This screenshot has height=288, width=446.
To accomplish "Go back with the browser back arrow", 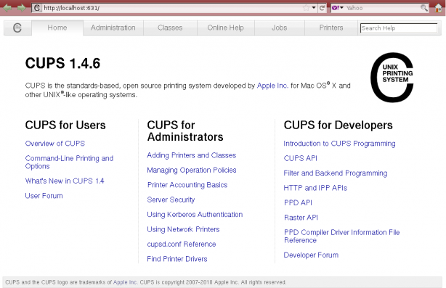I will click(7, 8).
